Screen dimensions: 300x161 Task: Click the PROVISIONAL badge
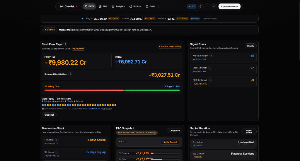pyautogui.click(x=78, y=49)
